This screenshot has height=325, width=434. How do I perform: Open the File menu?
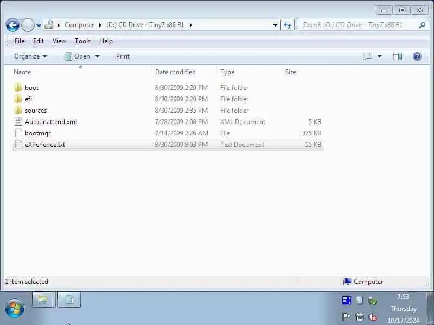[x=20, y=41]
